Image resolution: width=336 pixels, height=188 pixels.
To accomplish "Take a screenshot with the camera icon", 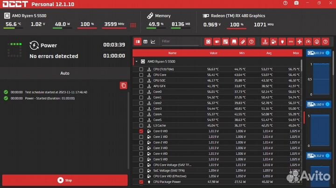I will [296, 3].
